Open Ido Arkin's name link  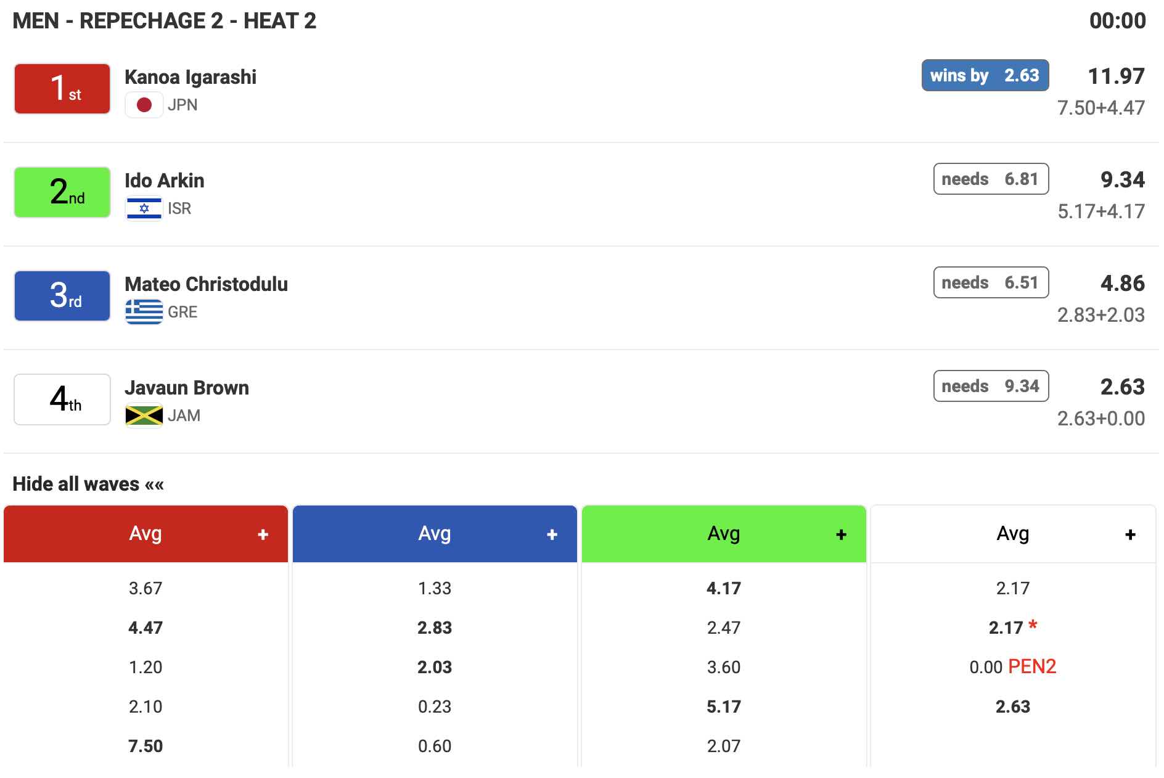[x=165, y=181]
